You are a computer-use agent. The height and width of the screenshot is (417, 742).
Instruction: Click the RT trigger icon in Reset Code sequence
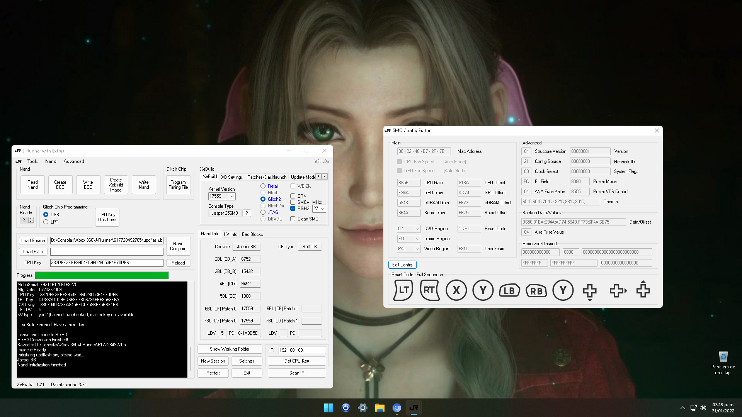point(430,290)
